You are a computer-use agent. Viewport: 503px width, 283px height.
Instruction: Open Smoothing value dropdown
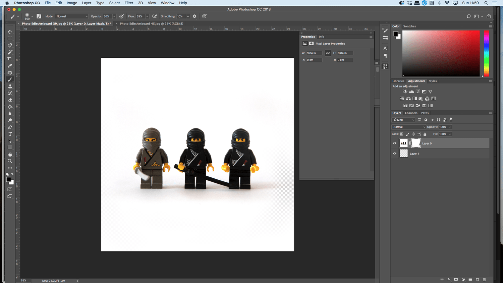coord(188,16)
